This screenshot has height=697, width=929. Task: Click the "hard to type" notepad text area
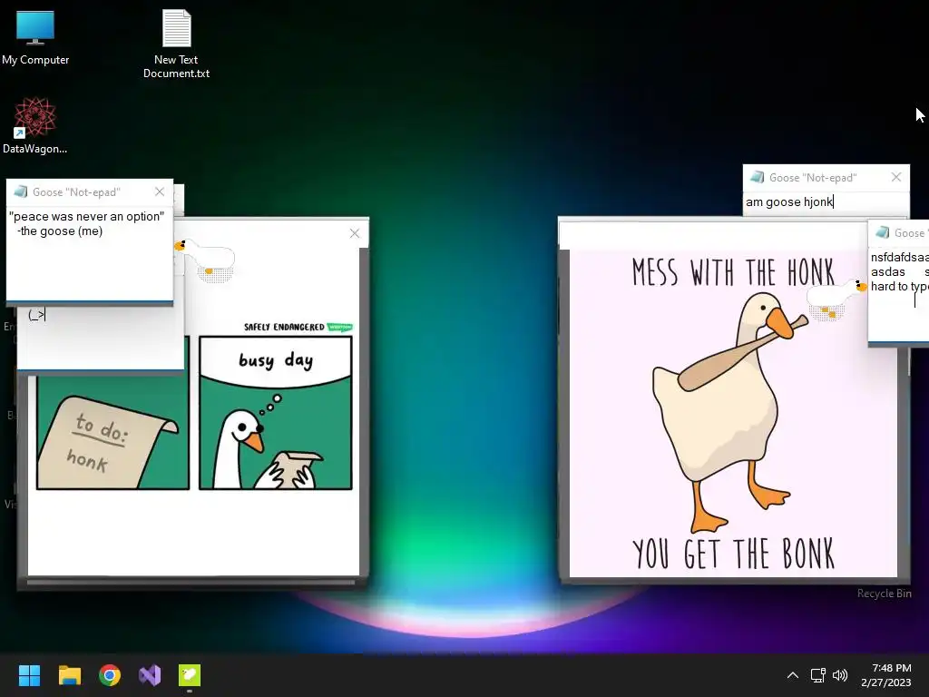pos(899,294)
